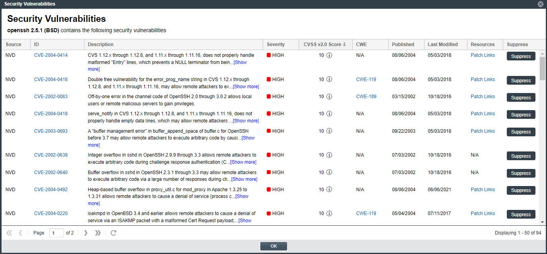This screenshot has height=254, width=547.
Task: Go to the next page arrow
Action: click(x=86, y=233)
